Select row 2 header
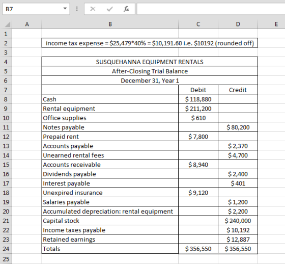The image size is (285, 264). (x=6, y=43)
